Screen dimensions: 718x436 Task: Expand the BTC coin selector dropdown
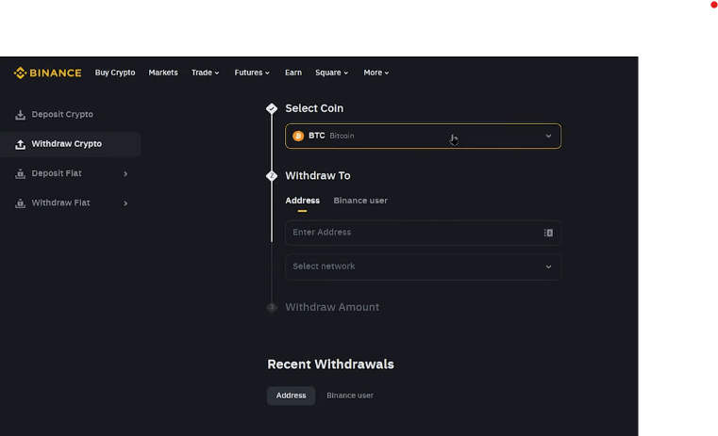click(x=548, y=136)
